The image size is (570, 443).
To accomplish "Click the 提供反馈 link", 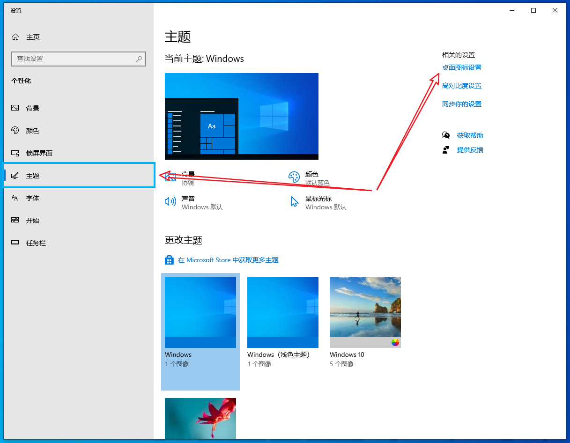I will click(470, 150).
